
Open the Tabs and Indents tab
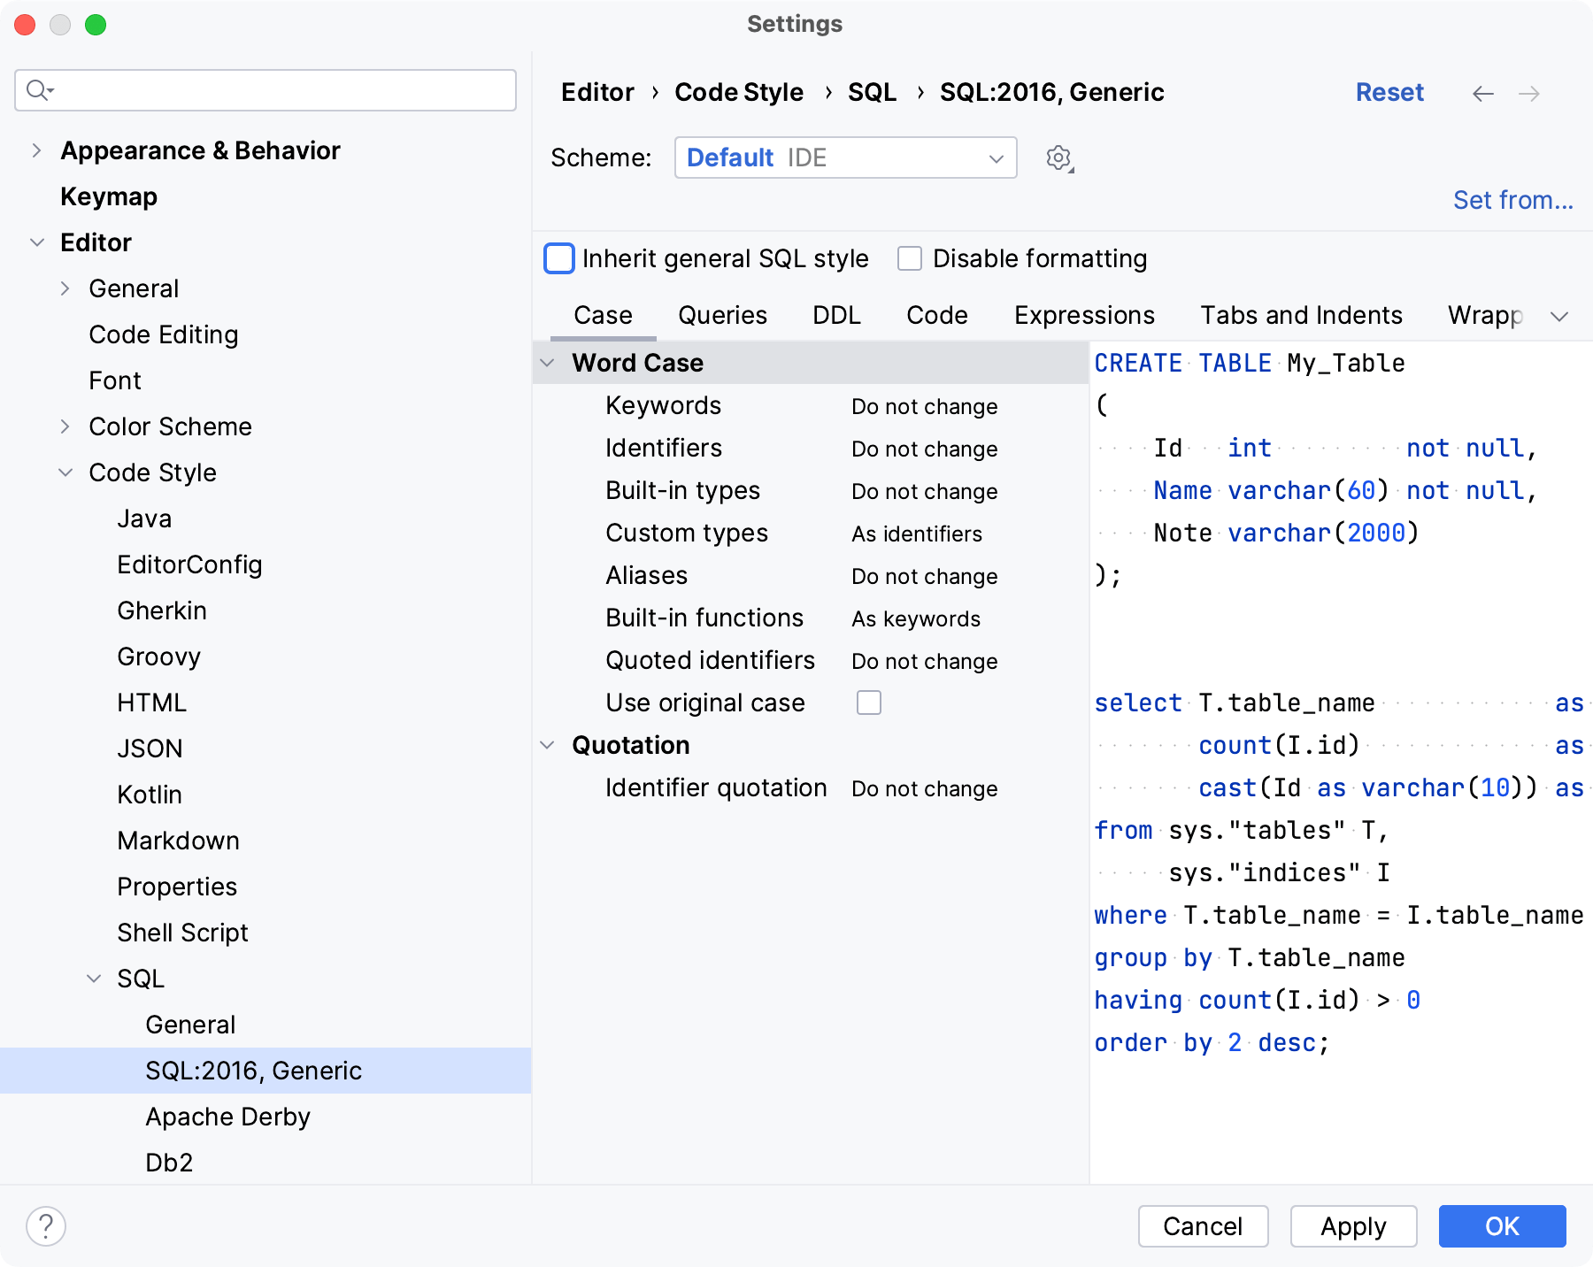[1300, 315]
